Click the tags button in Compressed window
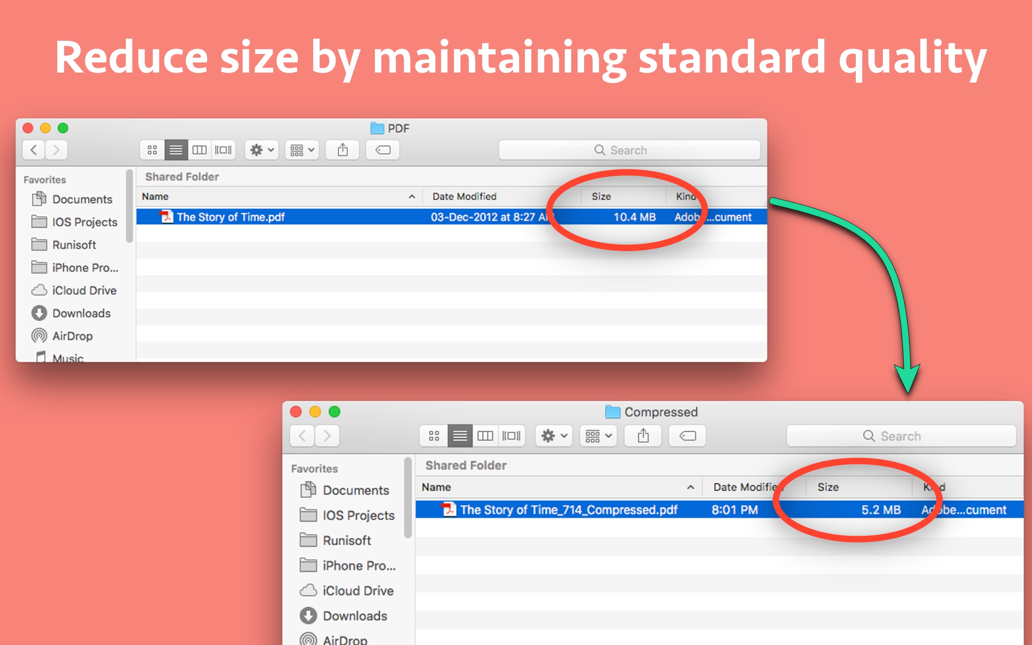Viewport: 1032px width, 645px height. [x=687, y=436]
